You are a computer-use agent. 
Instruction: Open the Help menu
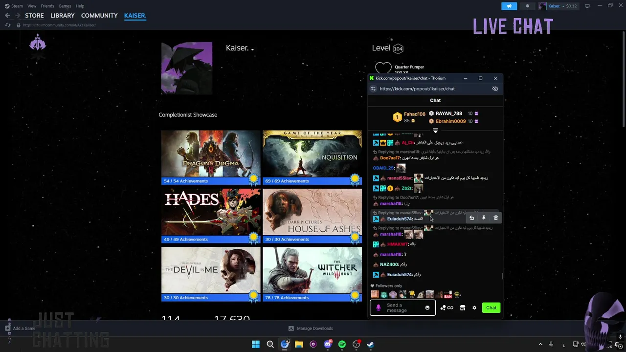click(80, 6)
